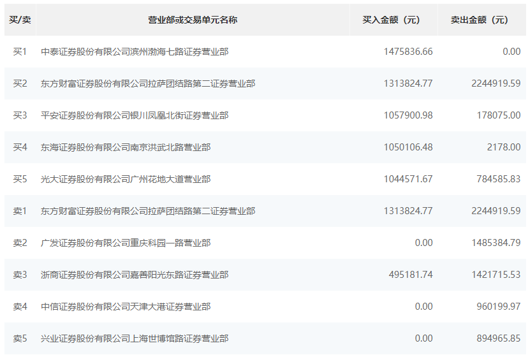Click 光大证券股份有限公司广州花地大道营业部
The image size is (528, 355).
point(126,179)
